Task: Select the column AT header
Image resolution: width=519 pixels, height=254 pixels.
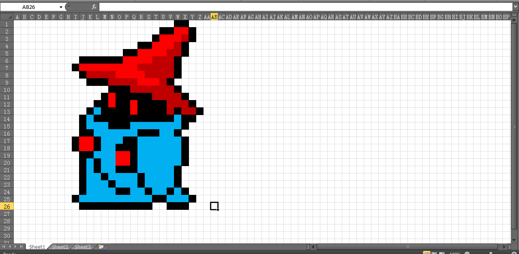Action: point(345,17)
